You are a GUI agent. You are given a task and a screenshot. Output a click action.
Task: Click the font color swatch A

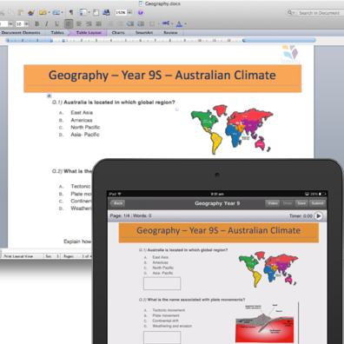click(x=179, y=23)
